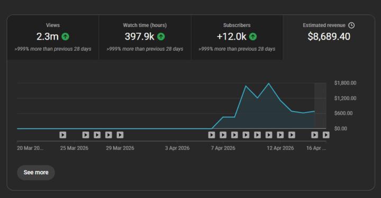The width and height of the screenshot is (381, 198).
Task: Click the >999% comparison text under Subscribers
Action: point(237,49)
